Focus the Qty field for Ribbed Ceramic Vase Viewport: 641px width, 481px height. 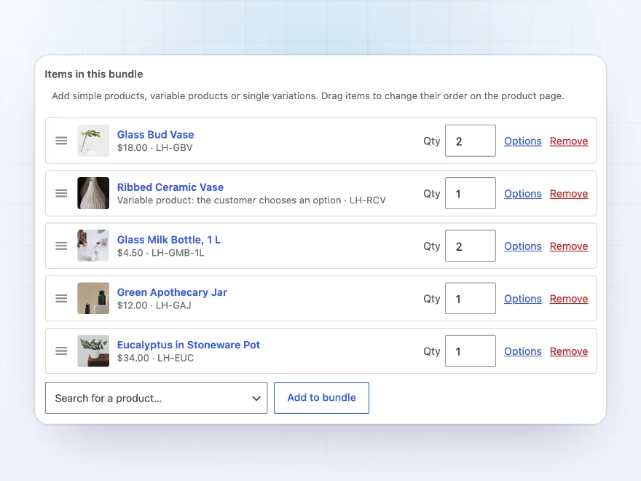tap(470, 193)
